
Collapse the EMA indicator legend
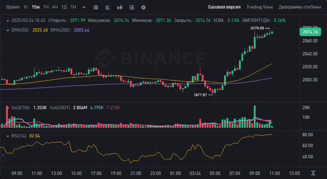pos(8,30)
